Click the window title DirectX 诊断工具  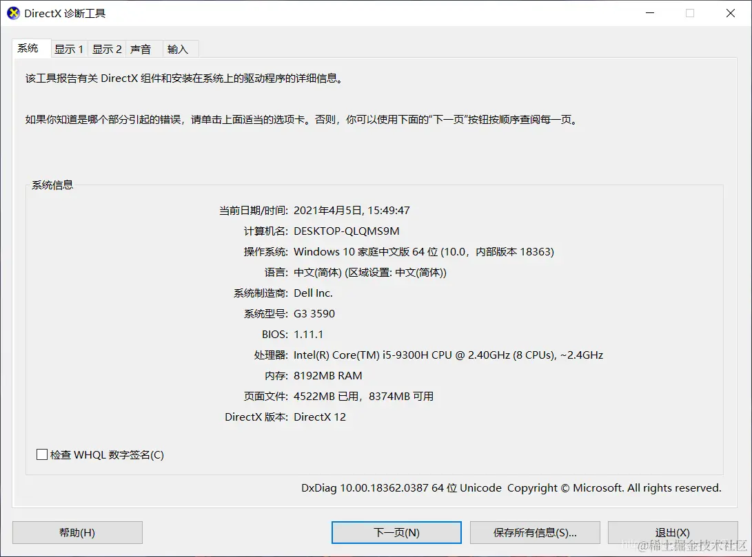click(65, 13)
